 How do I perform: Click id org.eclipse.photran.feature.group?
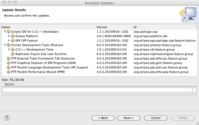[x=158, y=45]
